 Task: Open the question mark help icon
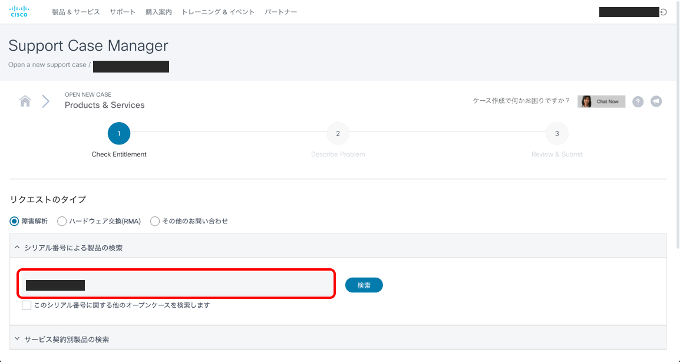click(638, 101)
